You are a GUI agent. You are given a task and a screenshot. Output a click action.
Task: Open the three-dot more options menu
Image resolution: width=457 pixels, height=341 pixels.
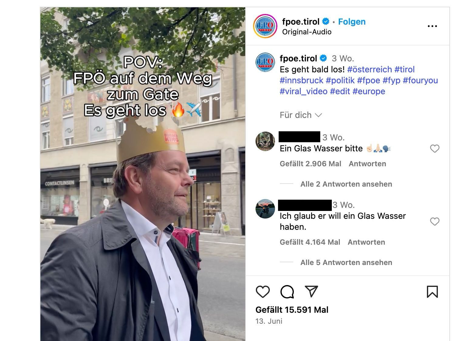(432, 26)
